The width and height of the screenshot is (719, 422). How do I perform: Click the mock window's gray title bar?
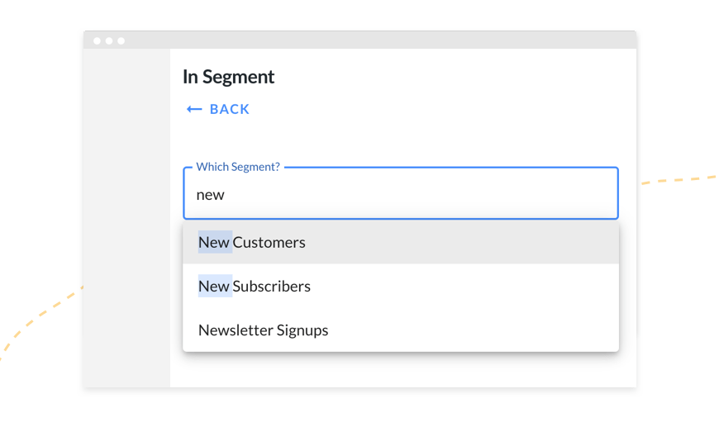pyautogui.click(x=359, y=40)
